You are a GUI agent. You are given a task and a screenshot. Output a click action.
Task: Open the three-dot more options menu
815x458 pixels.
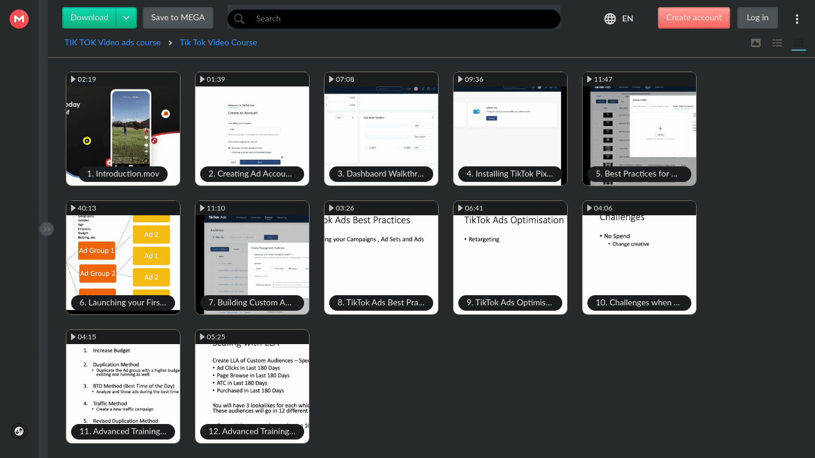(x=797, y=19)
